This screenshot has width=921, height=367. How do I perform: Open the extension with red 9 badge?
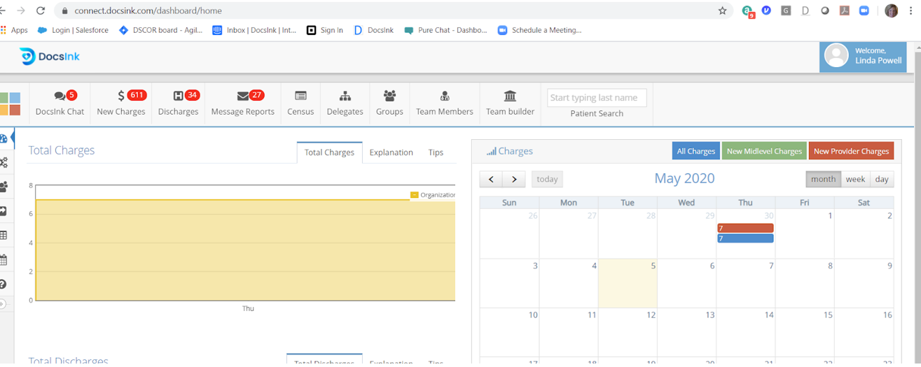pyautogui.click(x=748, y=11)
